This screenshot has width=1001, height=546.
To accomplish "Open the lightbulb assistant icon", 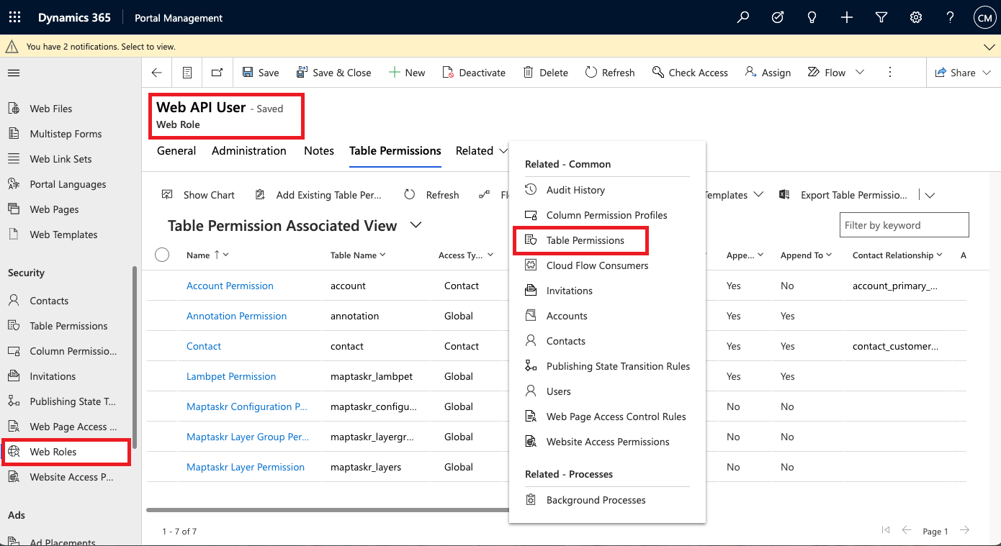I will [812, 17].
